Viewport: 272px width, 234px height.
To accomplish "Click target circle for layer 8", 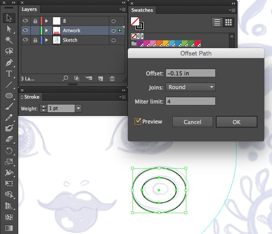I will click(x=113, y=21).
